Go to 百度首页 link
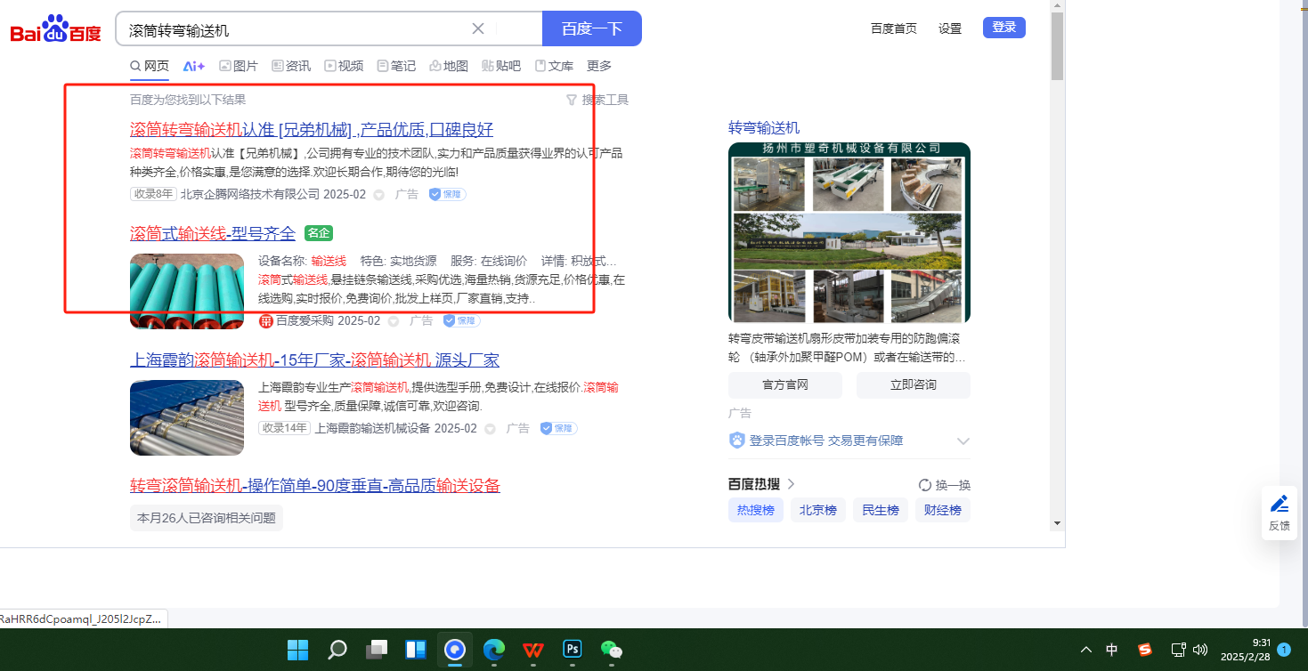Image resolution: width=1308 pixels, height=671 pixels. [894, 28]
